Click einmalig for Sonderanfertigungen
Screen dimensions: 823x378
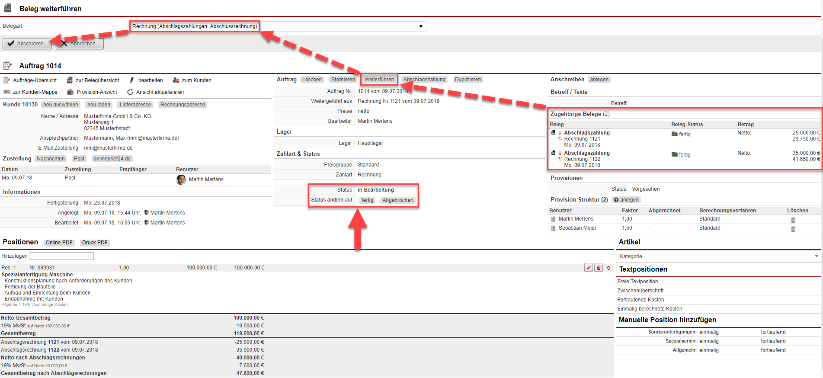(x=709, y=332)
